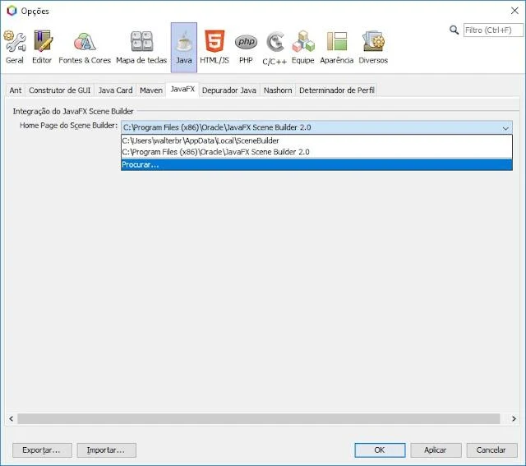The width and height of the screenshot is (526, 466).
Task: Open the Fontes & Cores category
Action: click(85, 48)
